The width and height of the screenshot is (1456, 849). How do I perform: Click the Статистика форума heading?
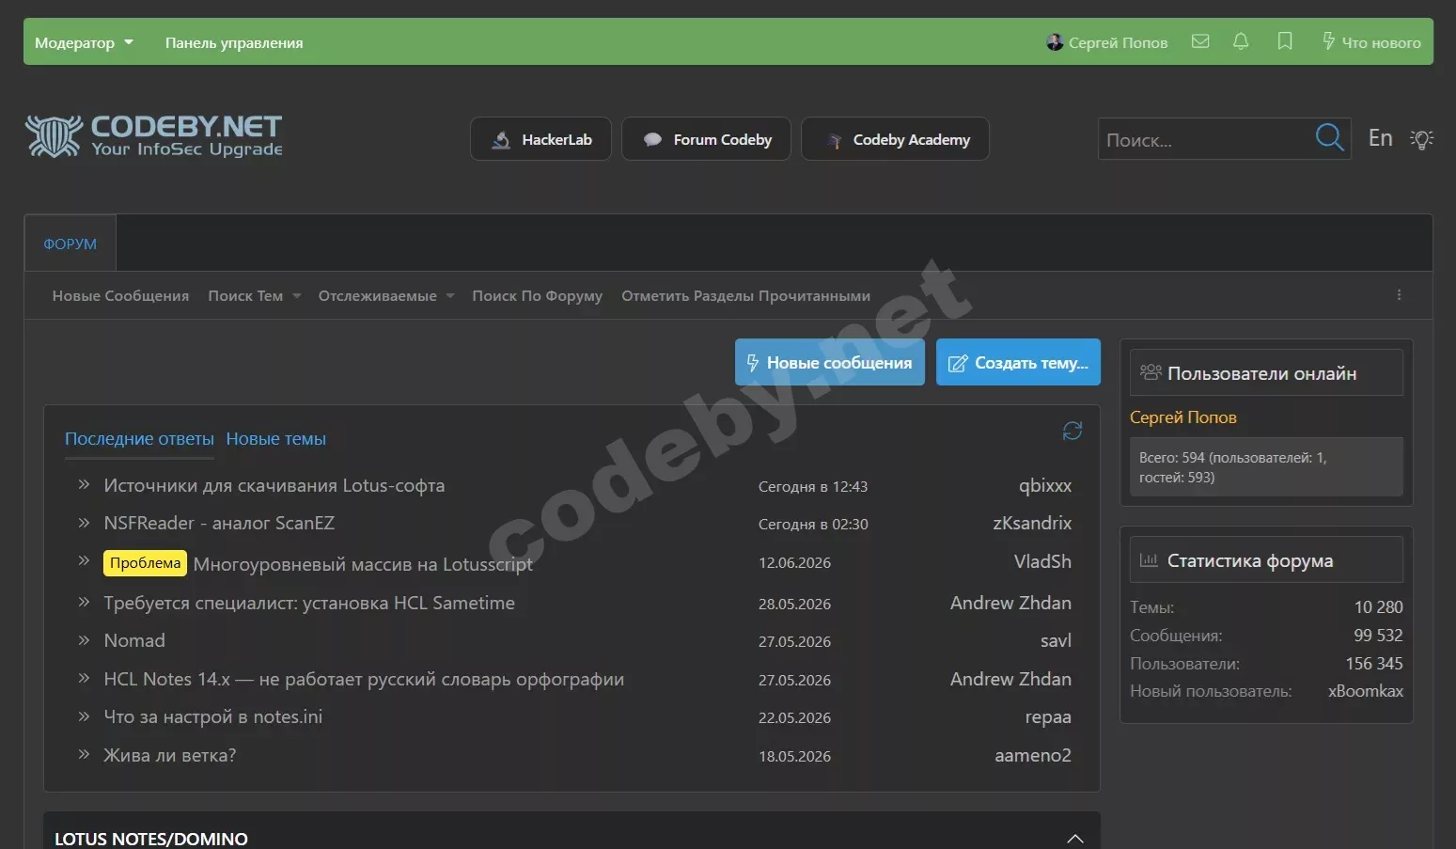point(1250,560)
